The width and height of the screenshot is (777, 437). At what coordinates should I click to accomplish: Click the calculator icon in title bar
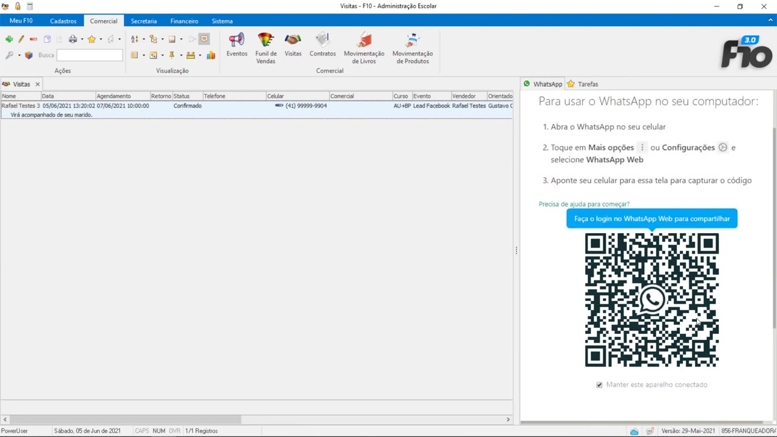(30, 6)
